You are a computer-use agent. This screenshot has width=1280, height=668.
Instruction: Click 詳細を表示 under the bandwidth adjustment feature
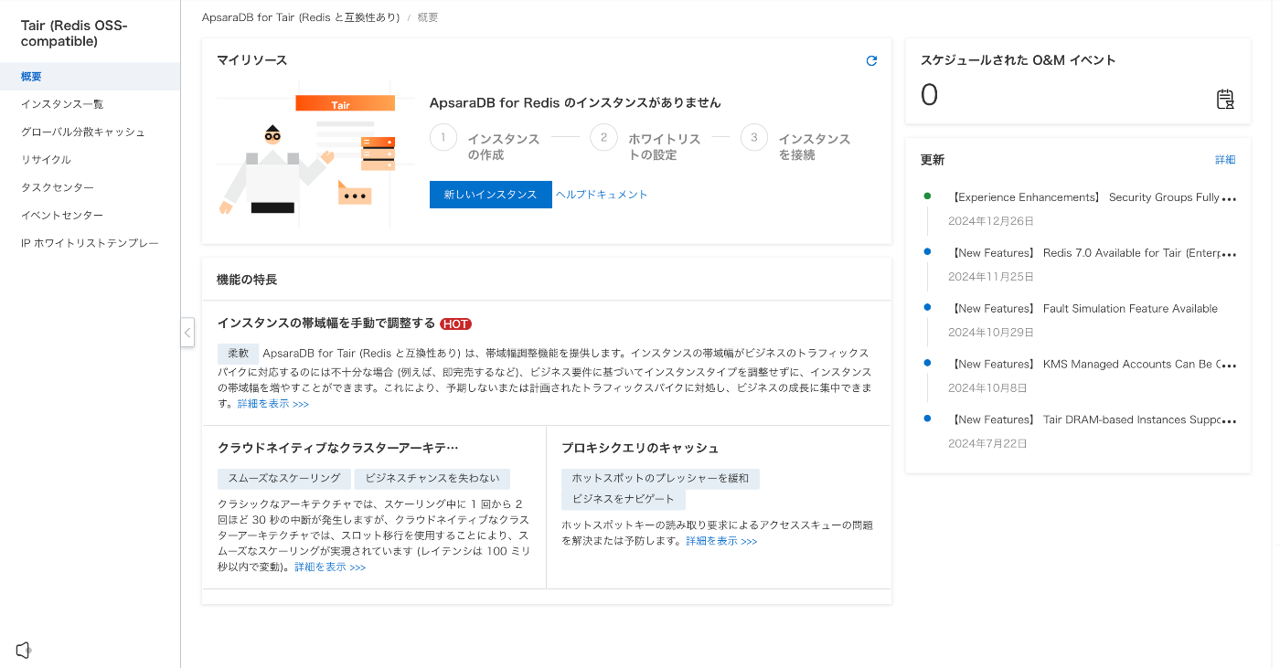(x=273, y=403)
